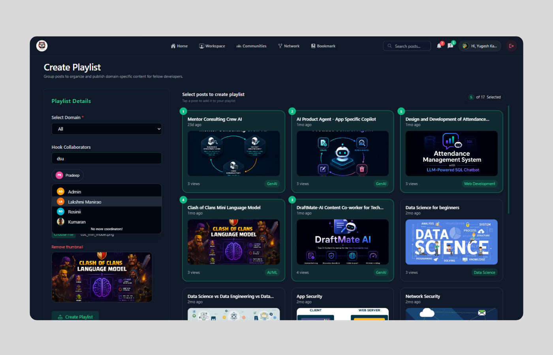Deselect the Mentor Consulting Crew AI post
553x355 pixels.
pyautogui.click(x=233, y=151)
